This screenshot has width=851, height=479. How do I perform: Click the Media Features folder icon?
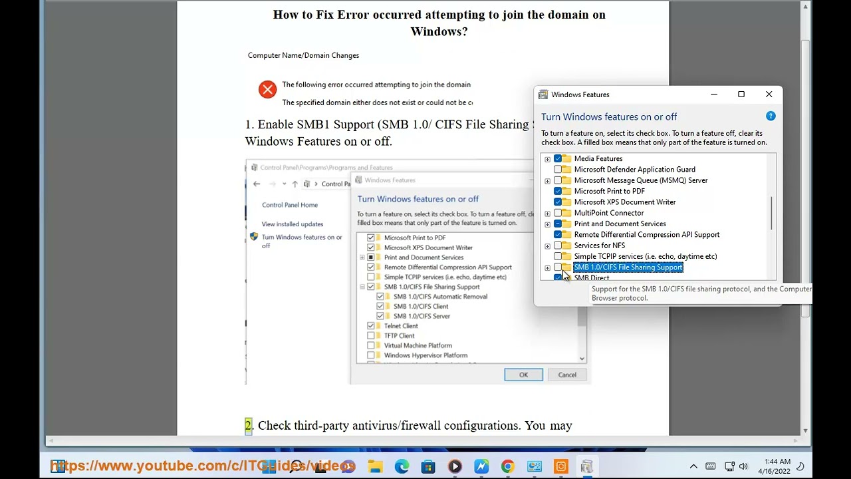(x=566, y=158)
